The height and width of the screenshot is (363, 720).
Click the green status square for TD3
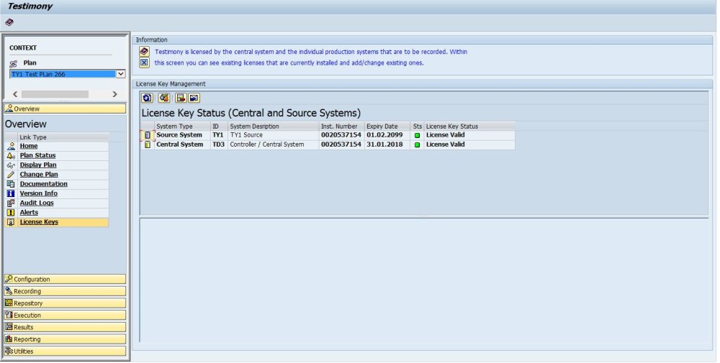point(417,144)
